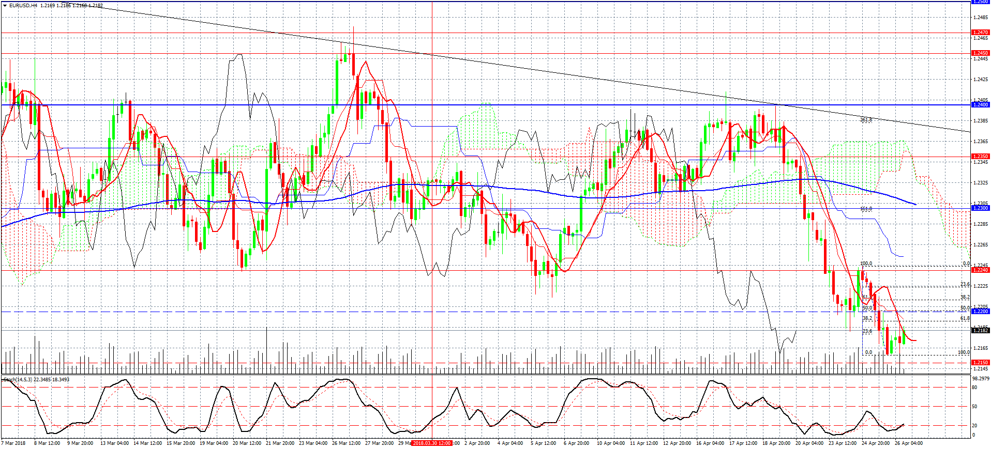Select the red crosshair date 2018.03.30 12:00
The height and width of the screenshot is (449, 991).
click(432, 443)
